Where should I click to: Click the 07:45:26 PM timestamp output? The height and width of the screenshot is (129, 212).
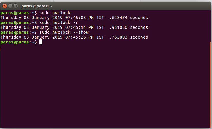[86, 37]
